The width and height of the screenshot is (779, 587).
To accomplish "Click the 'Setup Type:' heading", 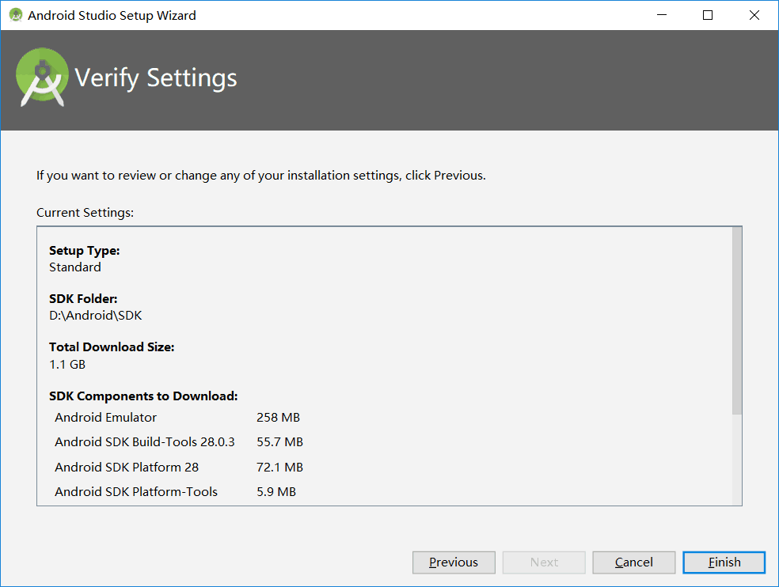I will click(85, 251).
